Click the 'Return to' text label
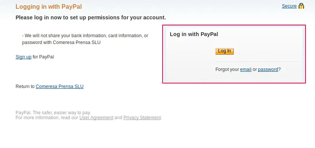Viewport: 315px width, 148px height. pos(25,87)
